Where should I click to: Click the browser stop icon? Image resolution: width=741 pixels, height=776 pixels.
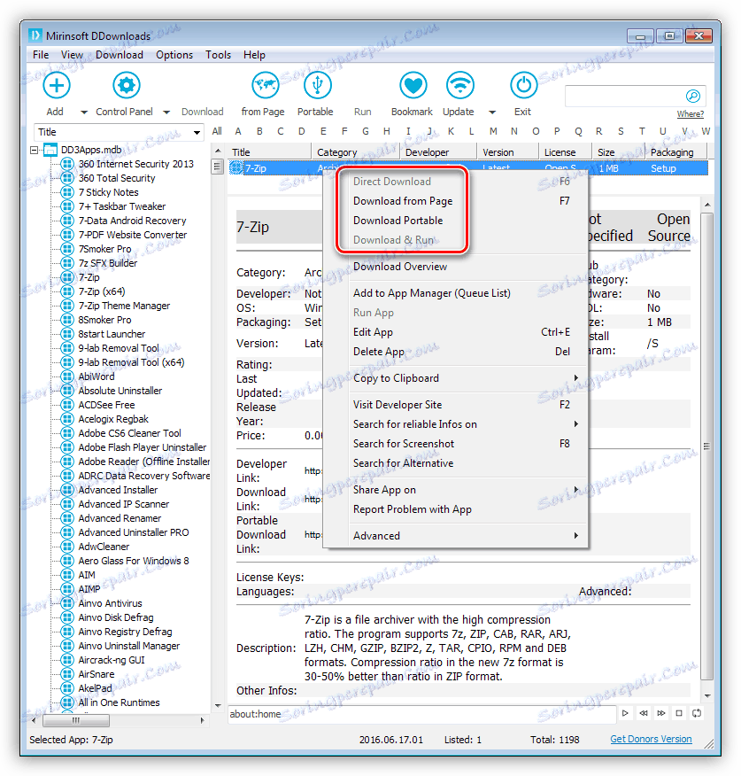(679, 713)
